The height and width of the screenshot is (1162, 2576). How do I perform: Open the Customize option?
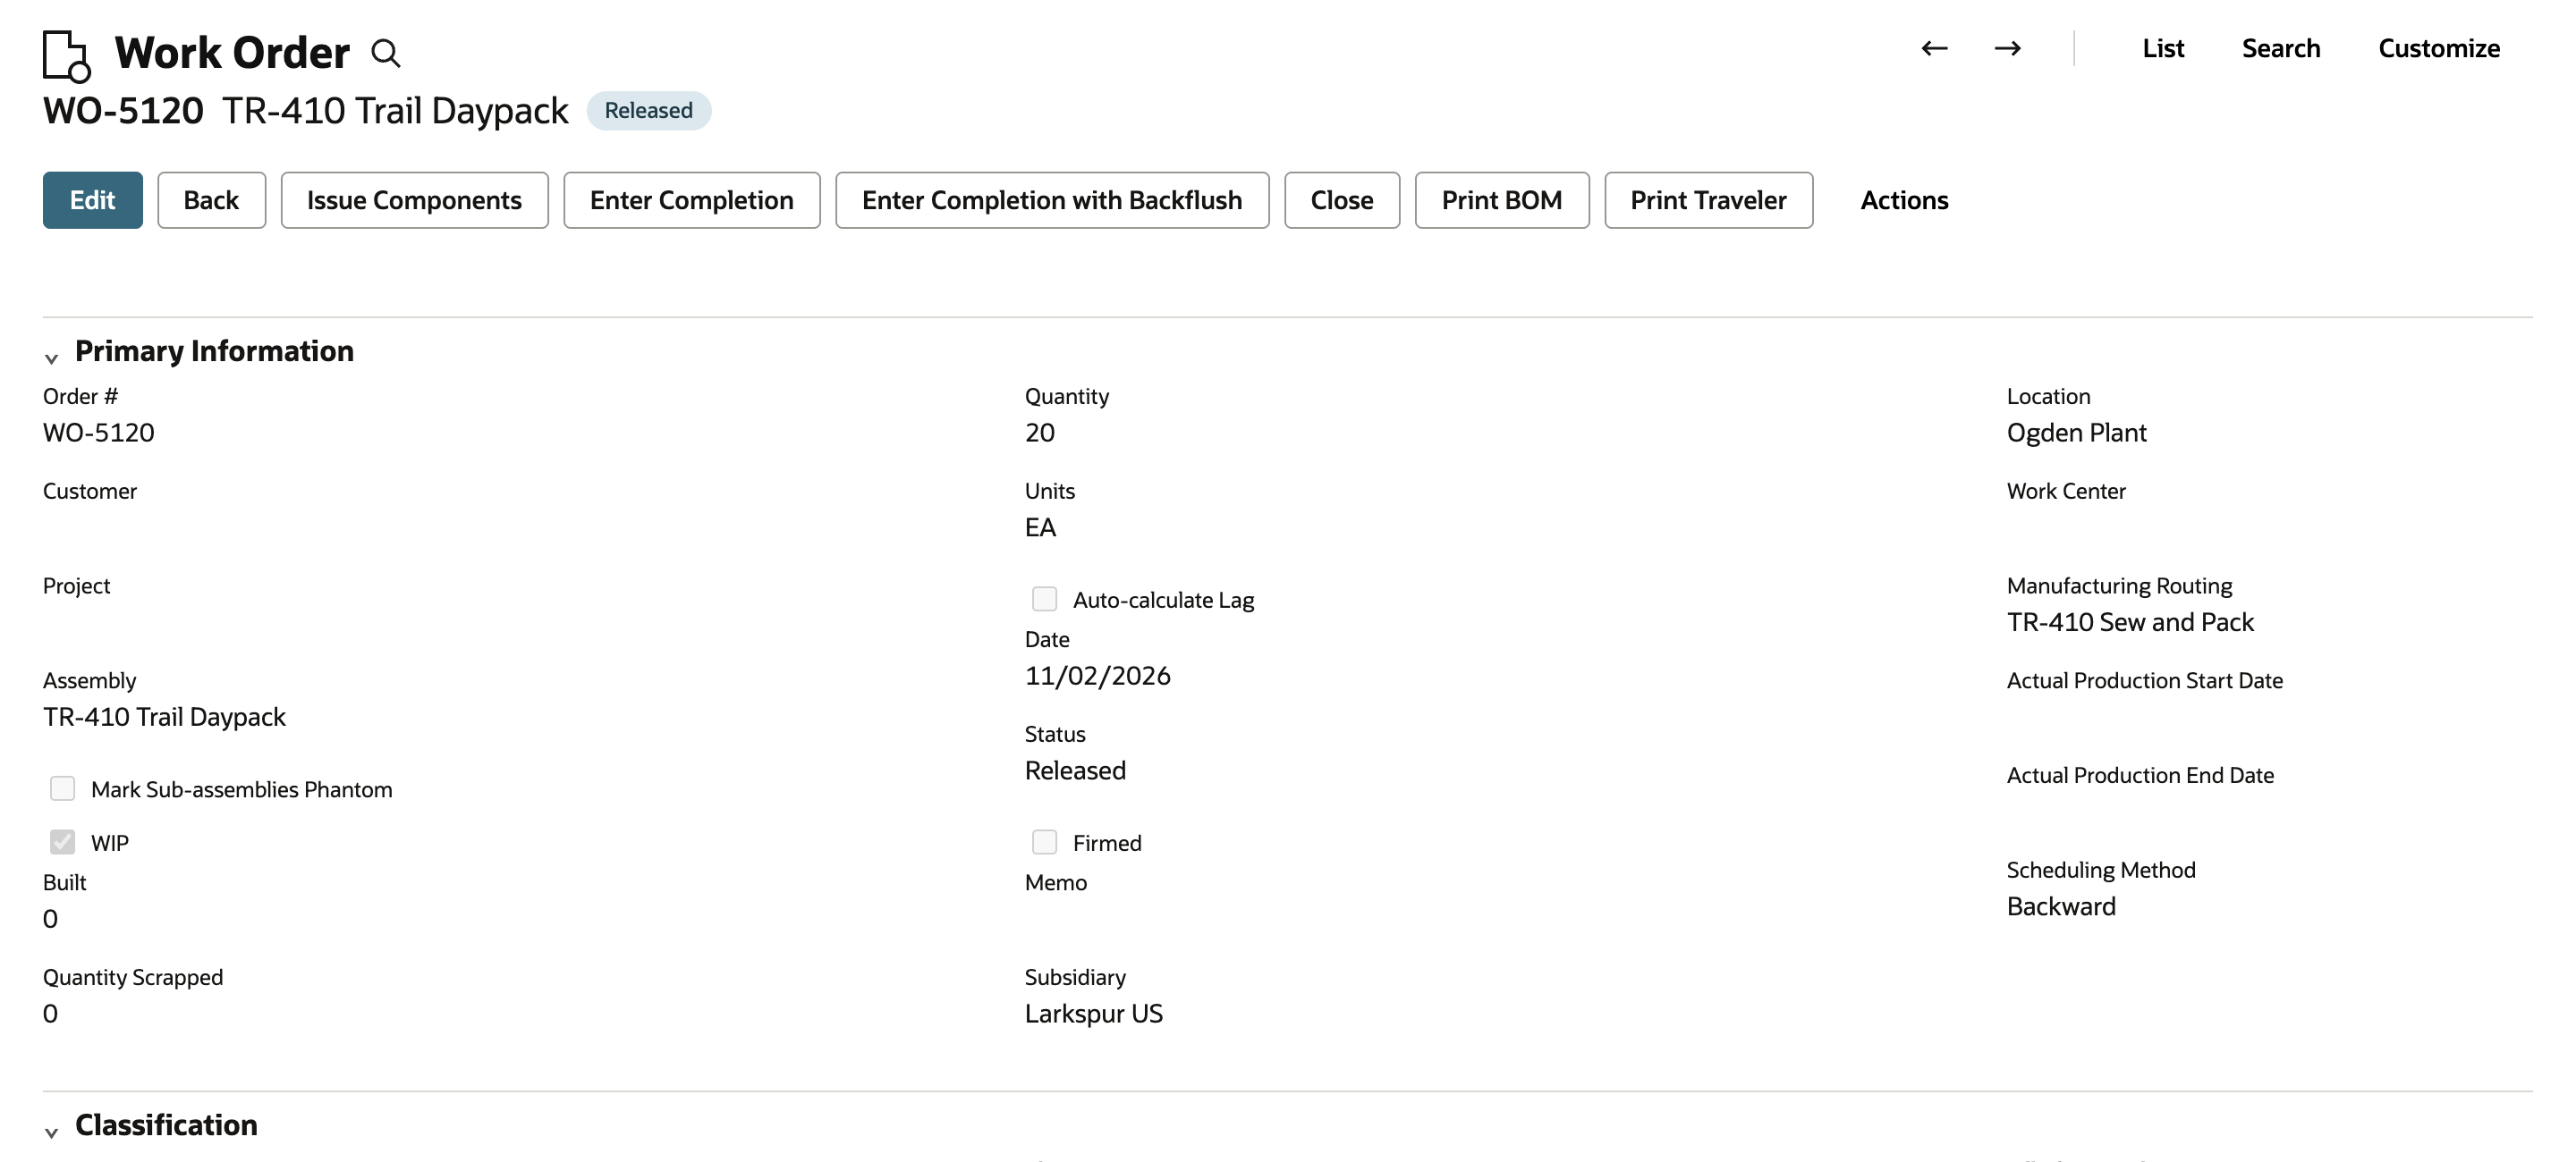coord(2438,48)
